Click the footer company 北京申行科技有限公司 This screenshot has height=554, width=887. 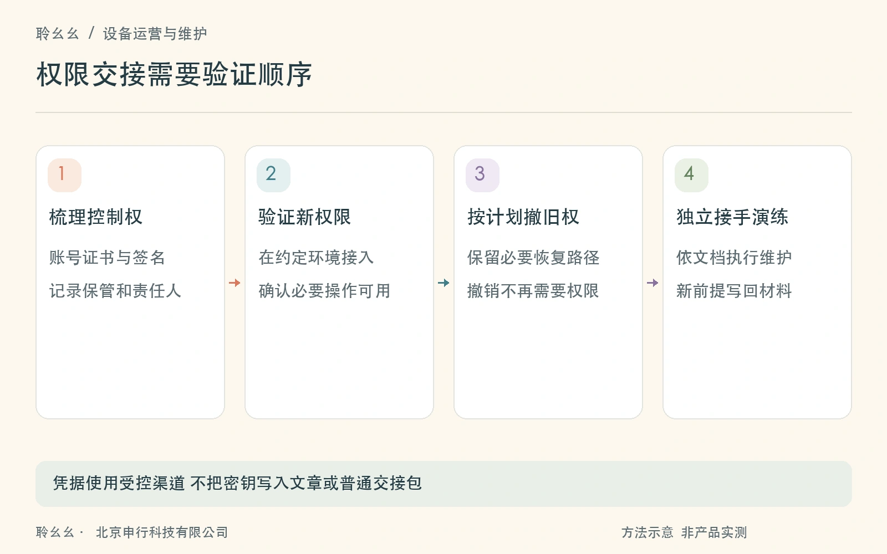coord(162,532)
